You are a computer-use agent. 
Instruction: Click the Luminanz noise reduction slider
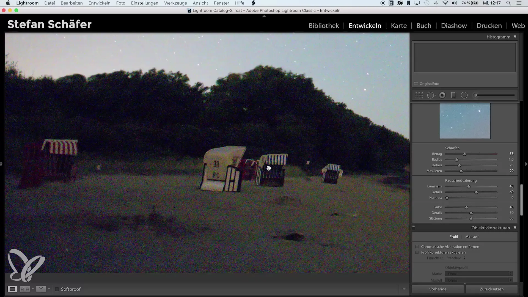pyautogui.click(x=471, y=186)
